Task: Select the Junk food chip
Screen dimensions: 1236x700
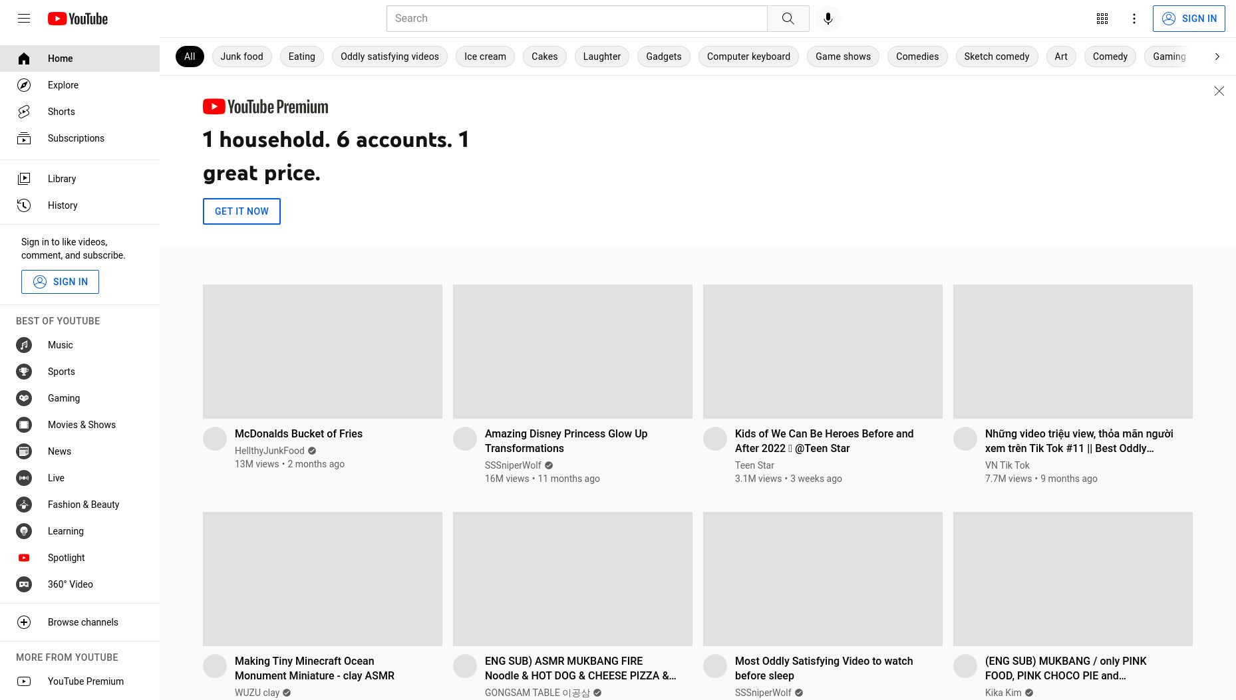Action: click(242, 57)
